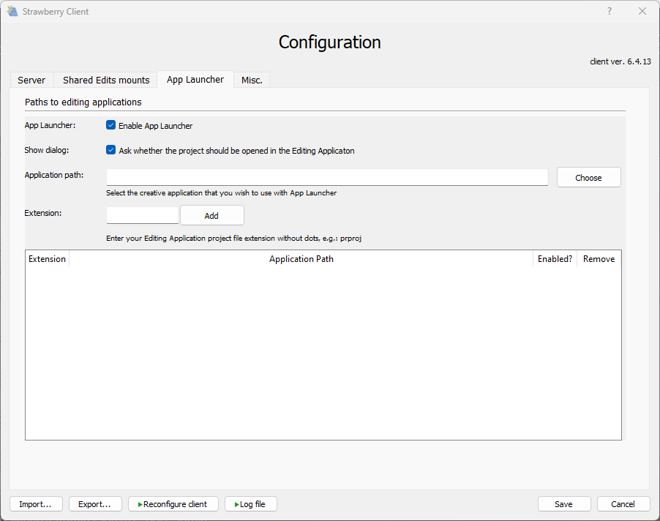660x521 pixels.
Task: Open the Shared Edits mounts tab
Action: coord(106,80)
